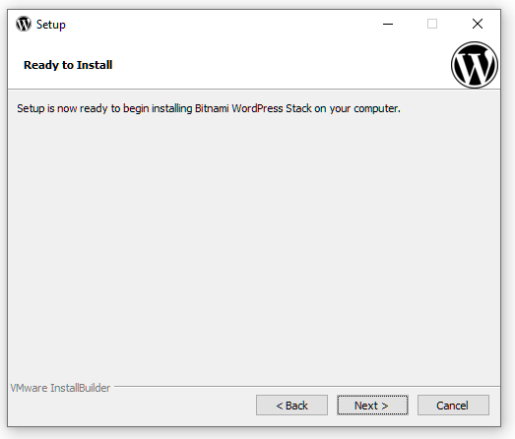The image size is (515, 439).
Task: Click the VMware InstallBuilder label
Action: point(60,388)
